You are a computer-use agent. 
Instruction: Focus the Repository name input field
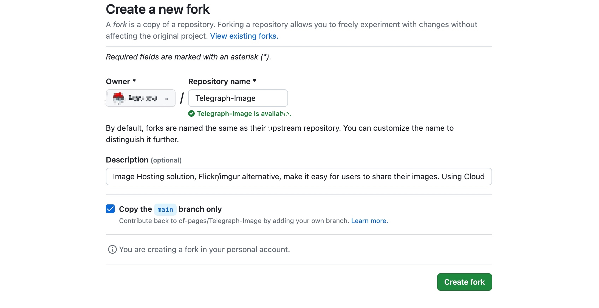coord(238,98)
